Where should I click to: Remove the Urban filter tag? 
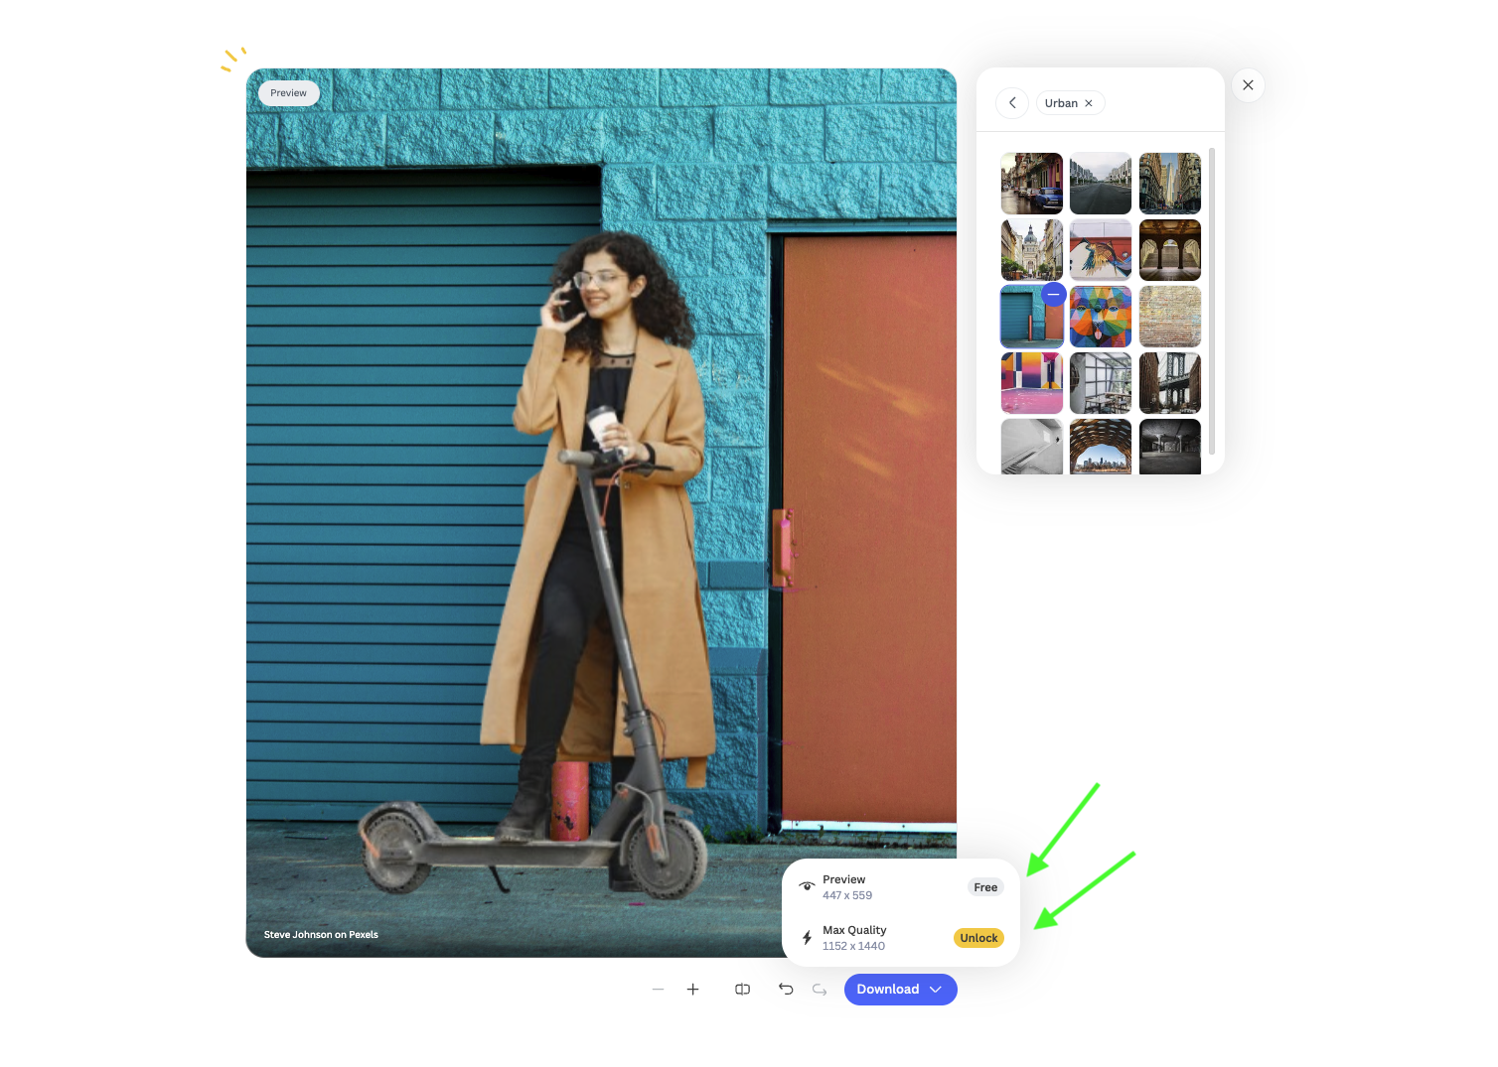(1089, 103)
